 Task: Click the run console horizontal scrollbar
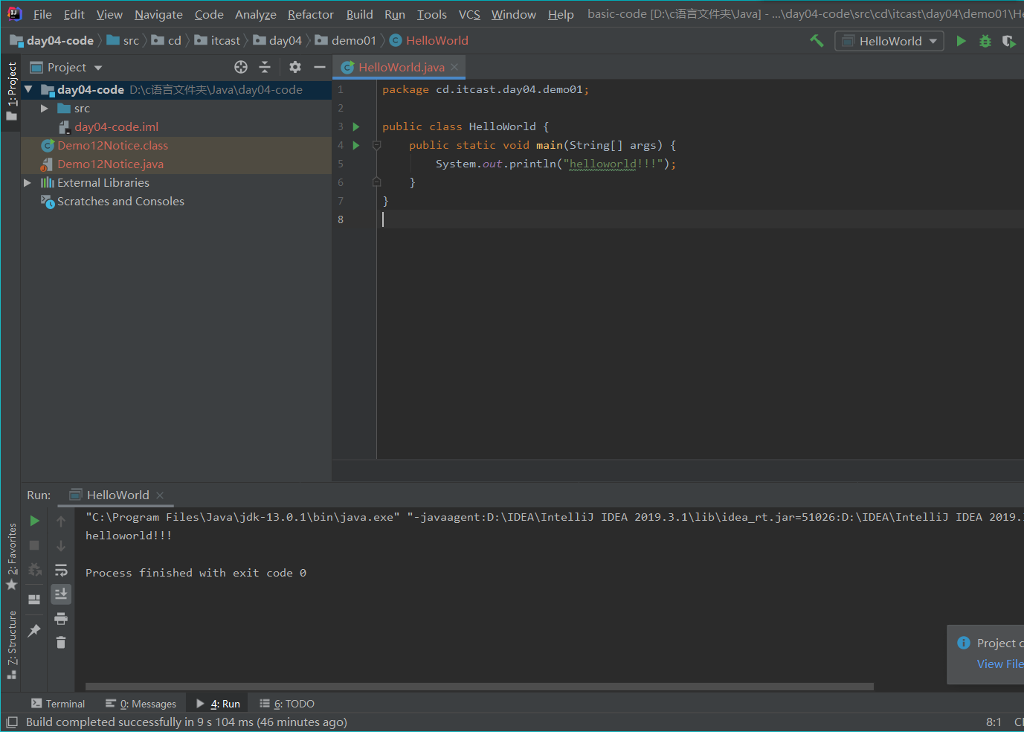[480, 687]
